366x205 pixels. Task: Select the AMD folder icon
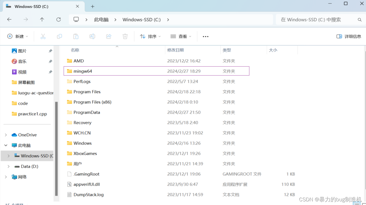pyautogui.click(x=69, y=61)
